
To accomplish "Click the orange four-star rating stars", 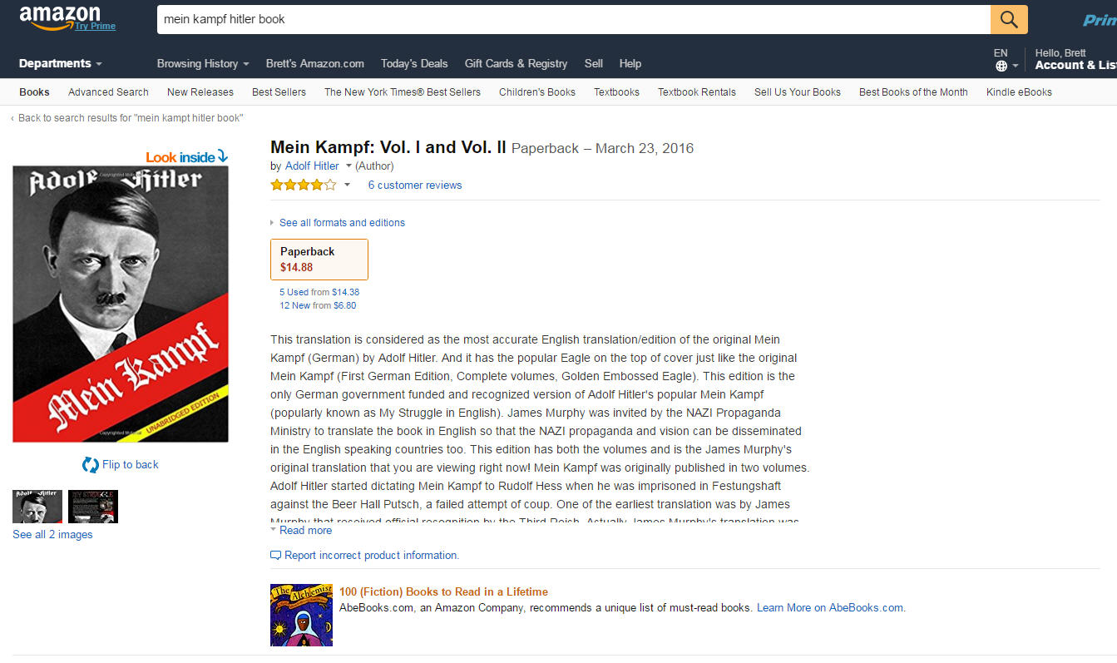I will pos(304,185).
